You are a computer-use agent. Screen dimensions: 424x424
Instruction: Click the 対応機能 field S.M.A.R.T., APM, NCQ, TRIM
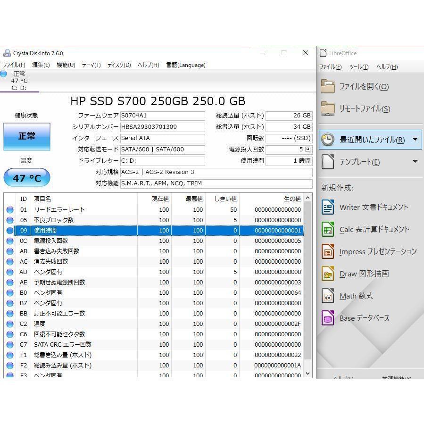216,183
